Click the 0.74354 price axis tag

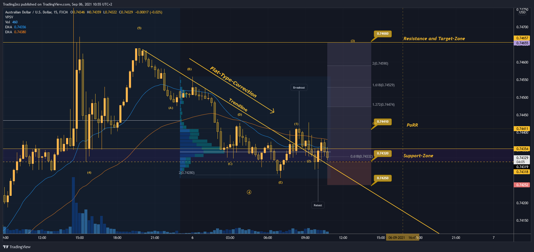(x=522, y=149)
